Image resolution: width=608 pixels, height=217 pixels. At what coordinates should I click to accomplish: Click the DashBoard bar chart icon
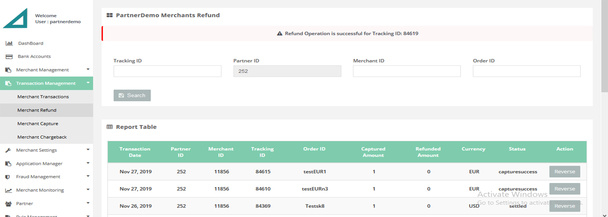[9, 43]
